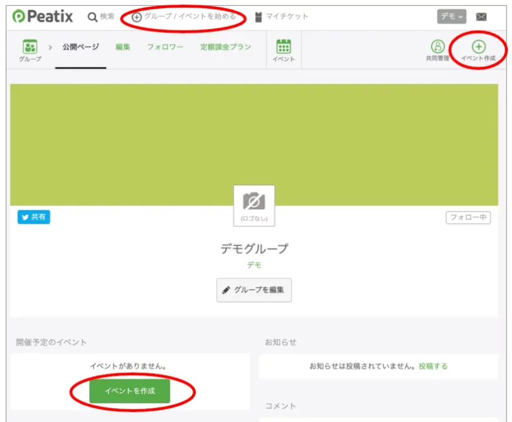Click the 開催予定のイベント heading

pyautogui.click(x=51, y=342)
